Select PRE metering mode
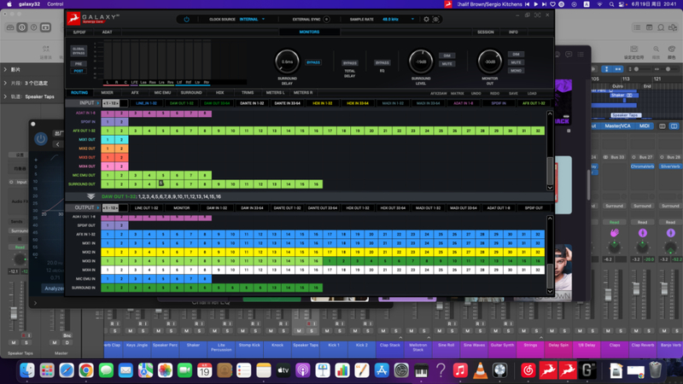Image resolution: width=683 pixels, height=384 pixels. (x=79, y=63)
